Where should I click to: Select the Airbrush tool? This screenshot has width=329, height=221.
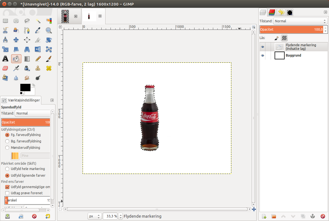pyautogui.click(x=16, y=68)
